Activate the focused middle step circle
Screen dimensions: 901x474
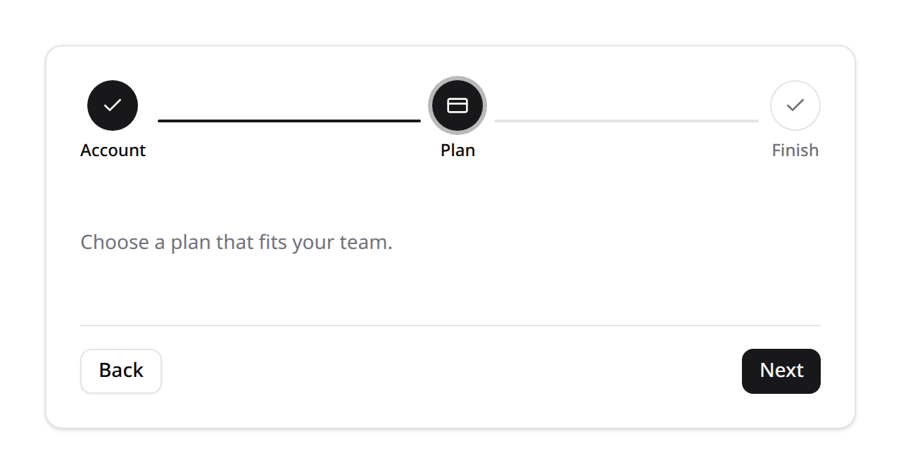pos(458,105)
